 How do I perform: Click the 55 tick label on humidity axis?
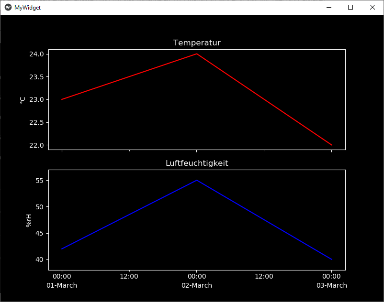(x=39, y=181)
